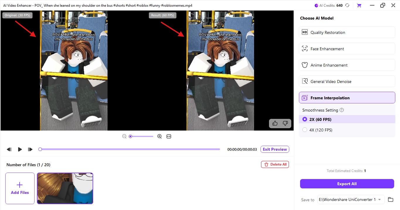
Task: Click the Quality Restoration HD icon
Action: click(x=305, y=32)
